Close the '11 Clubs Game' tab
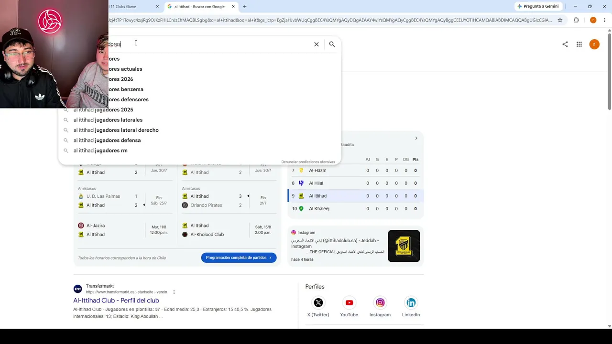Viewport: 612px width, 344px height. pos(157,7)
